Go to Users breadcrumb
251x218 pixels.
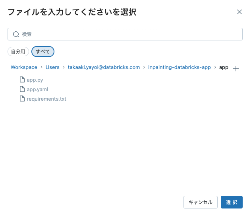click(52, 67)
